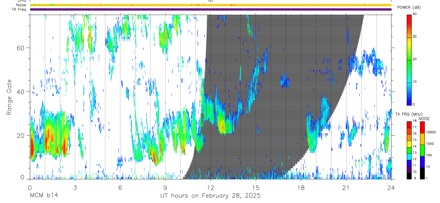Click the NOISE legend title
This screenshot has height=203, width=440.
pos(424,119)
